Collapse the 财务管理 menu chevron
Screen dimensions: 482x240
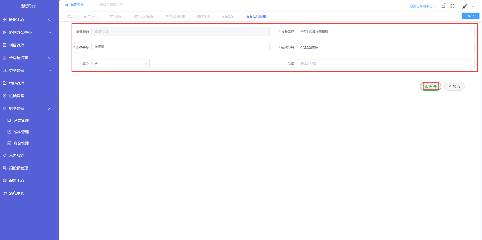50,109
